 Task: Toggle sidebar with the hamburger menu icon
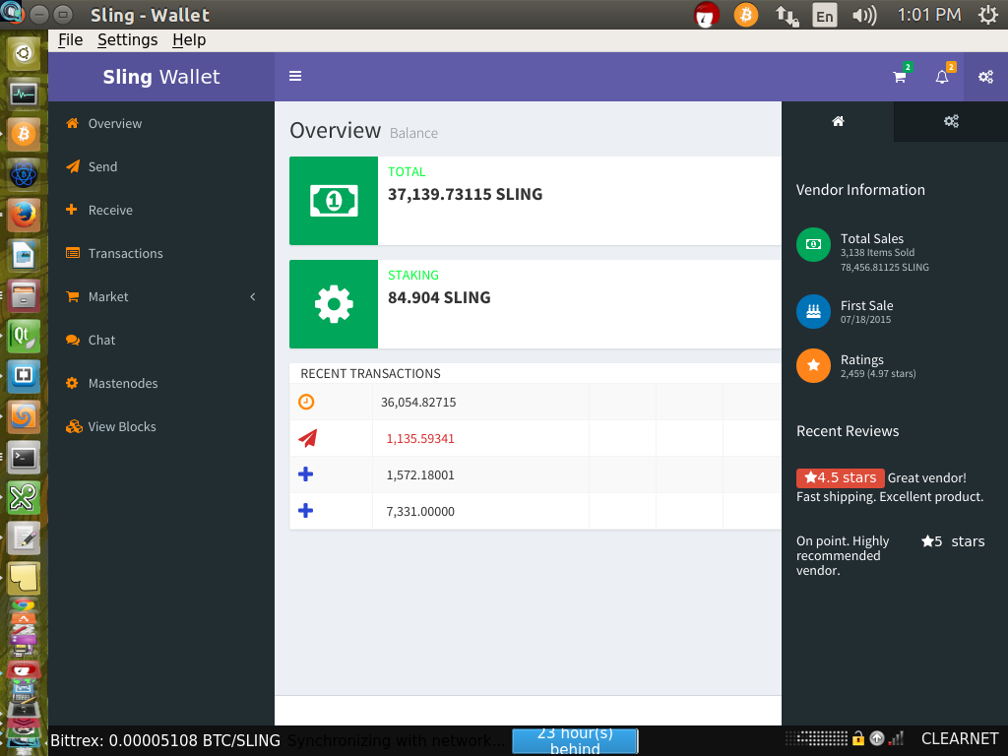295,77
